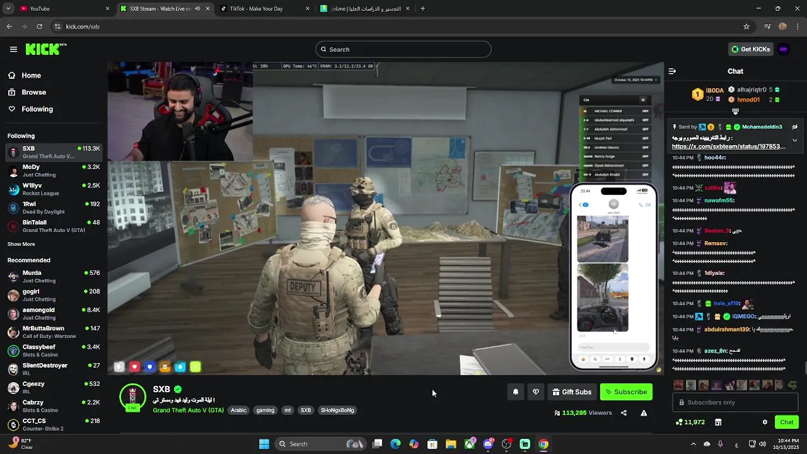Open channel points 11,972 balance
This screenshot has width=807, height=454.
point(690,422)
